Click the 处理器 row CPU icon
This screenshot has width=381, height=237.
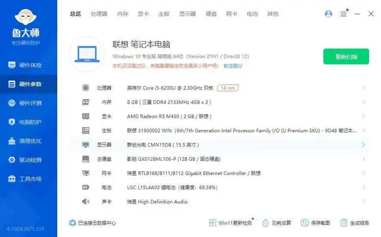click(x=86, y=88)
